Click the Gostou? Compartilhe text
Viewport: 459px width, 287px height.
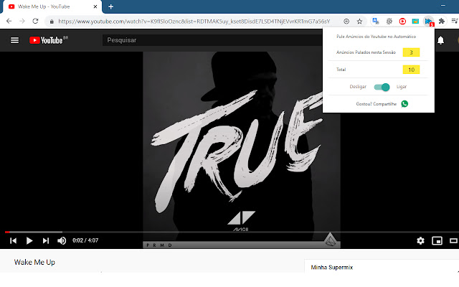point(376,104)
